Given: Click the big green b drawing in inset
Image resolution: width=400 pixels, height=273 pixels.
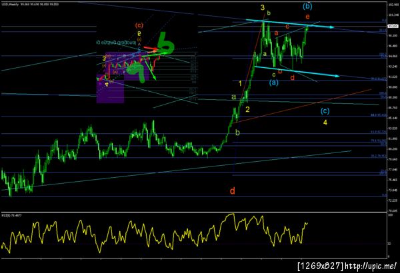Looking at the screenshot, I should [x=165, y=42].
